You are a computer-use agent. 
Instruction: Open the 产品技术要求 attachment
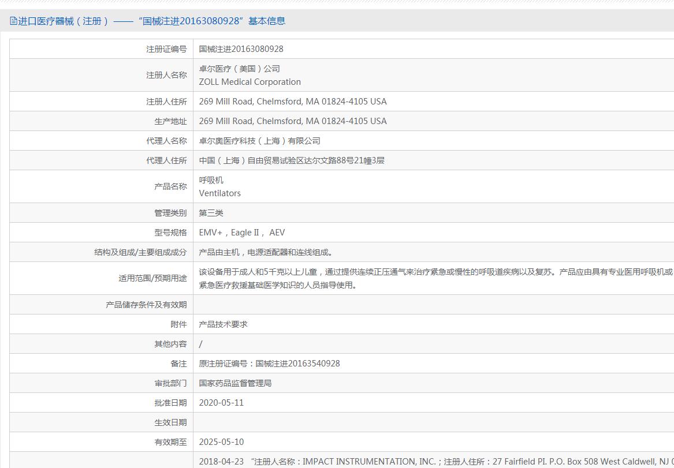(223, 324)
